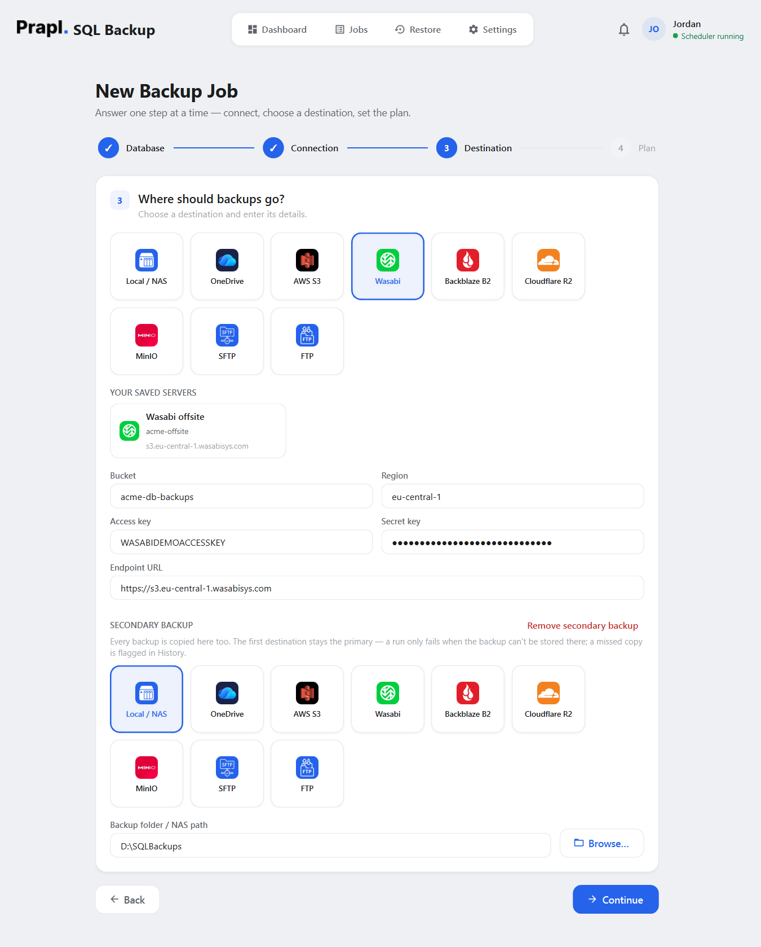Return to the Connection step
This screenshot has height=947, width=761.
click(300, 148)
